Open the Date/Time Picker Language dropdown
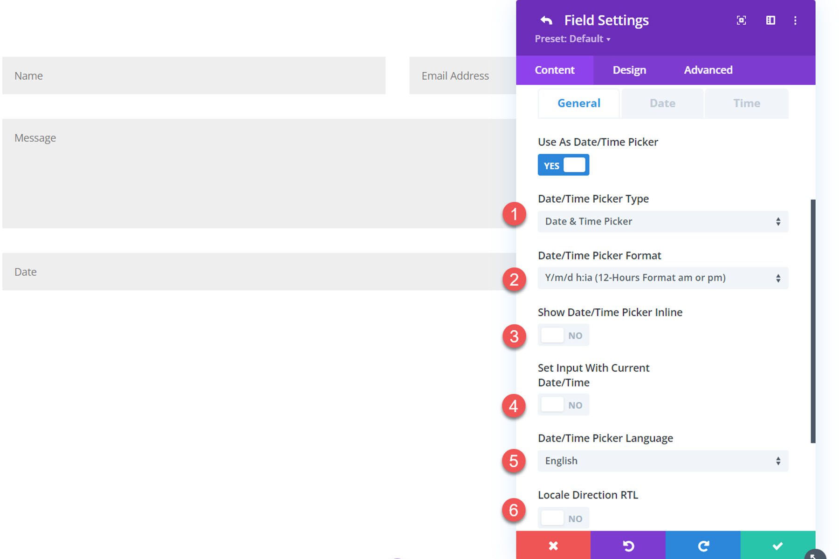The width and height of the screenshot is (839, 559). click(x=662, y=461)
